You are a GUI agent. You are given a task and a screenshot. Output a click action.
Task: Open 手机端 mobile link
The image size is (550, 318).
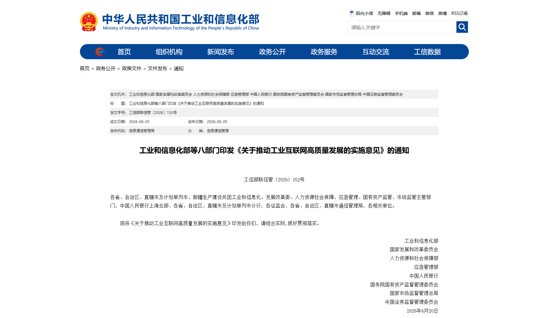pos(401,13)
